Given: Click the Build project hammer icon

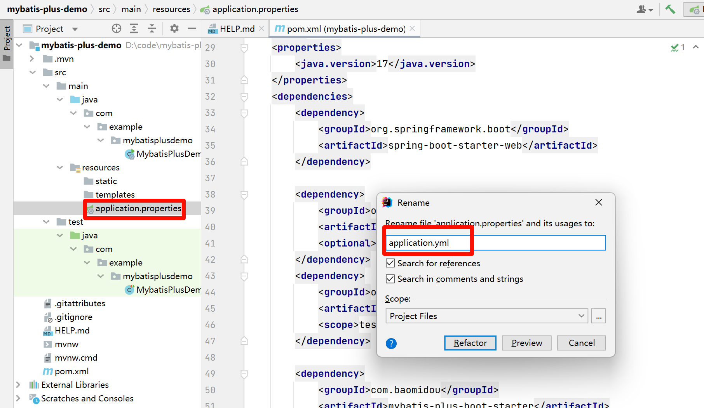Looking at the screenshot, I should pyautogui.click(x=670, y=9).
